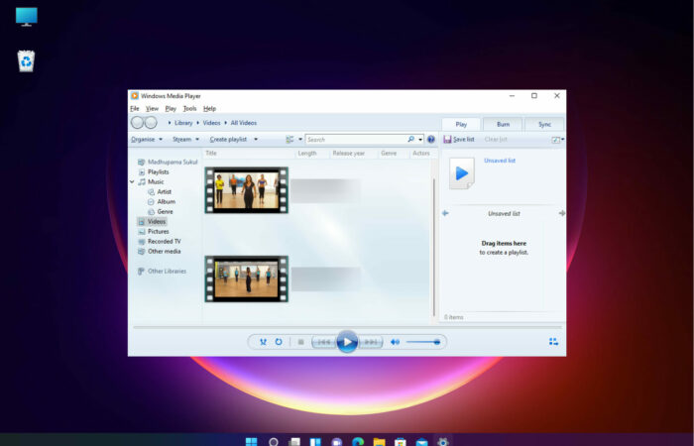694x446 pixels.
Task: Click the Recycle Bin desktop icon
Action: [26, 61]
